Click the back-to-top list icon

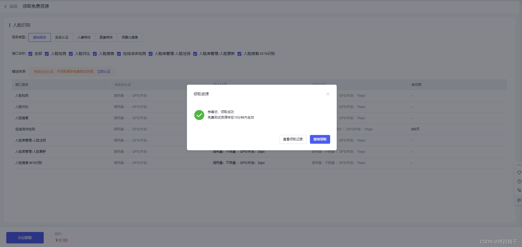coord(519,200)
